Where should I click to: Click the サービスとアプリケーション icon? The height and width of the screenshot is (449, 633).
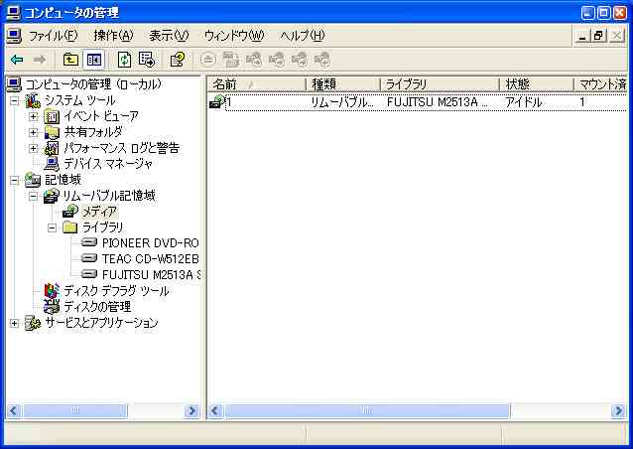pos(33,323)
